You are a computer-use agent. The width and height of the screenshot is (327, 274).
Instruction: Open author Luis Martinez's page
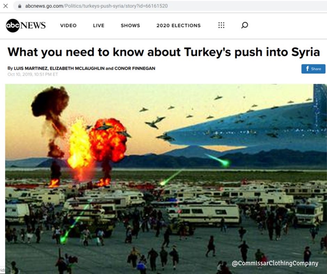tap(31, 68)
